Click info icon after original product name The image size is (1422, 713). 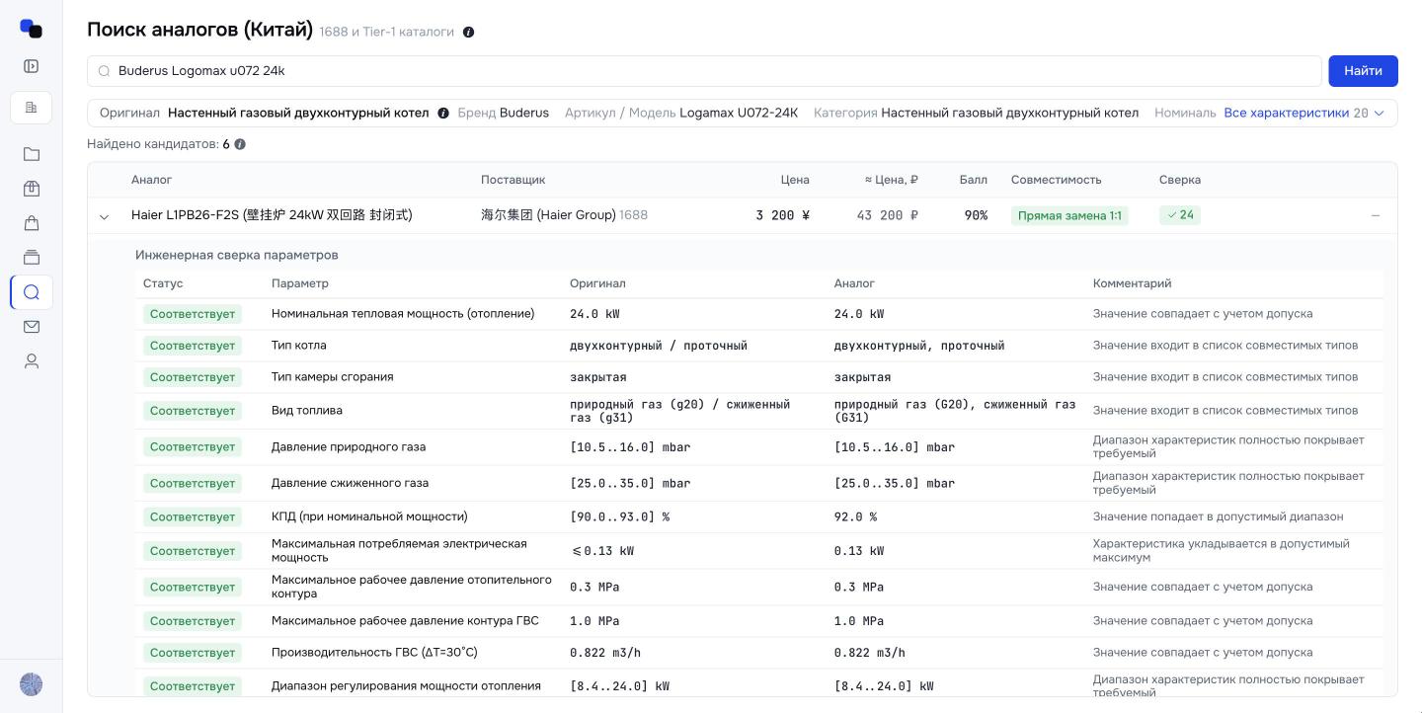tap(443, 113)
